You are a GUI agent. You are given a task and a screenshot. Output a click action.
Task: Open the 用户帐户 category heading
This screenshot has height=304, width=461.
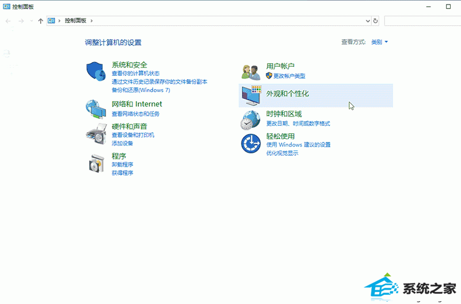click(x=280, y=66)
